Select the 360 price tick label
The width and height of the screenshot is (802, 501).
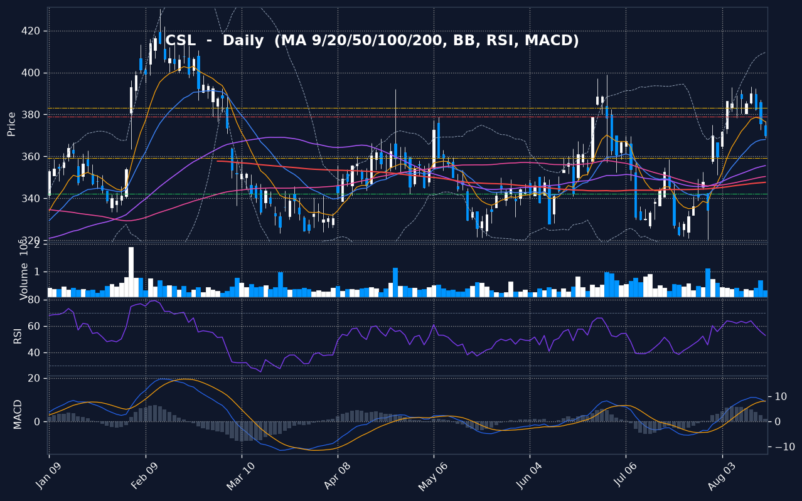pyautogui.click(x=31, y=157)
